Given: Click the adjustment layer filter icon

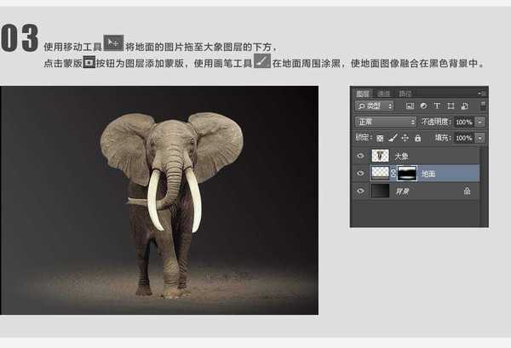Looking at the screenshot, I should 424,106.
